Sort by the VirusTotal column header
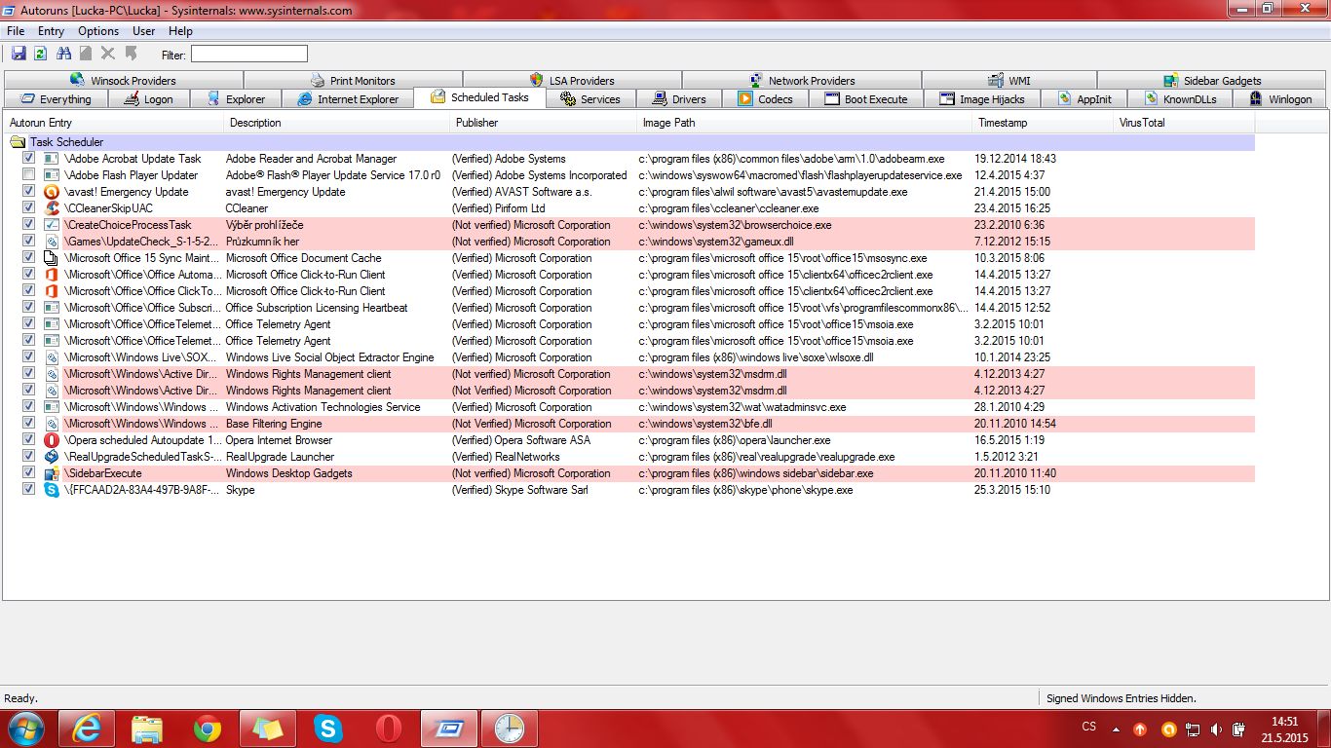 (x=1184, y=123)
